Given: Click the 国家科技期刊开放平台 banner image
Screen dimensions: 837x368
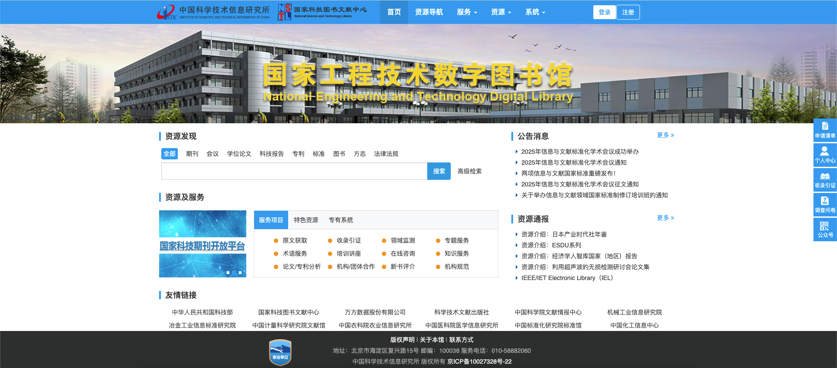Looking at the screenshot, I should point(203,244).
